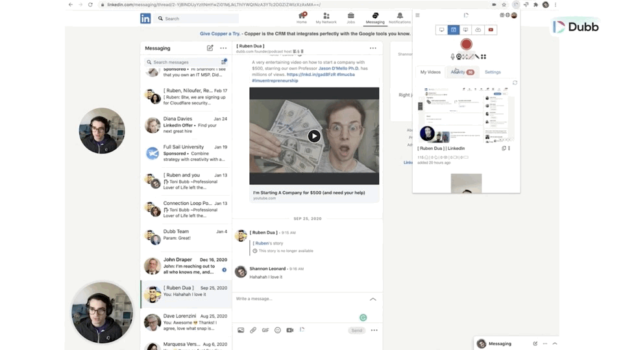Screen dimensions: 623x350
Task: Open Jobs in LinkedIn nav
Action: [350, 18]
